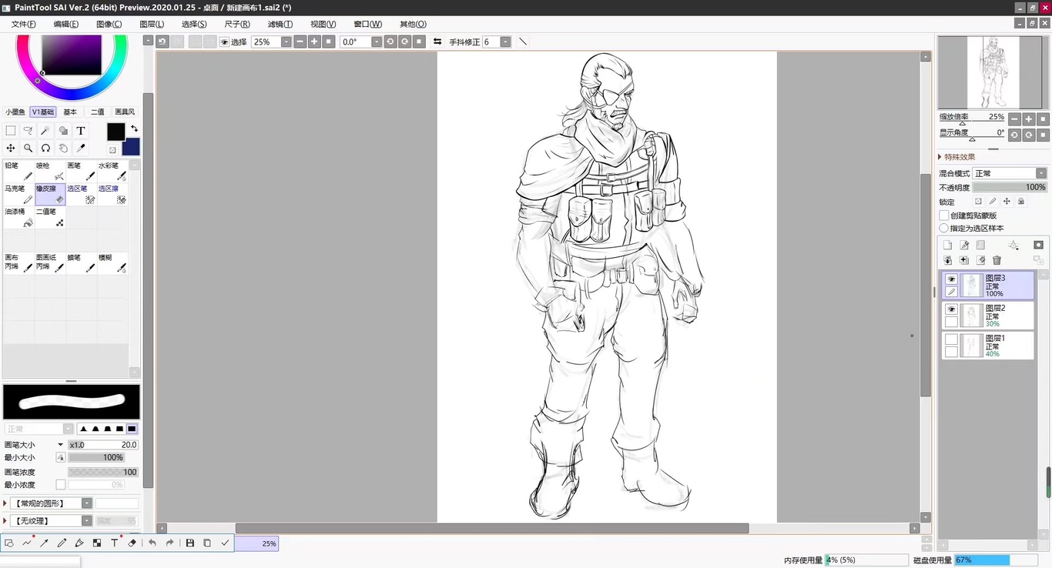Select 指定为选区样本 radio option
The width and height of the screenshot is (1052, 568).
point(944,228)
